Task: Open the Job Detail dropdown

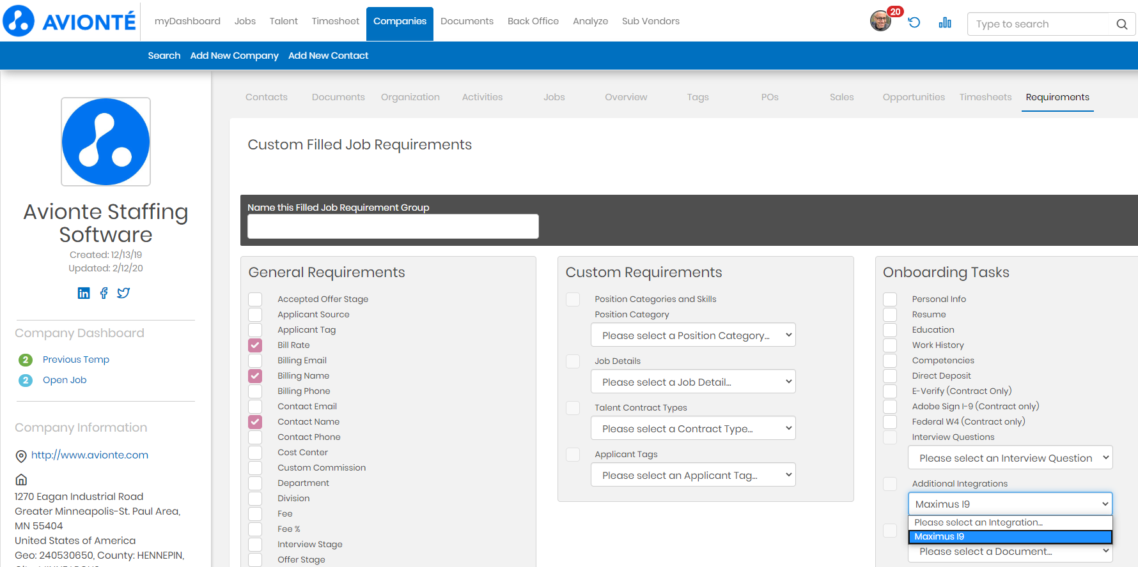Action: 694,382
